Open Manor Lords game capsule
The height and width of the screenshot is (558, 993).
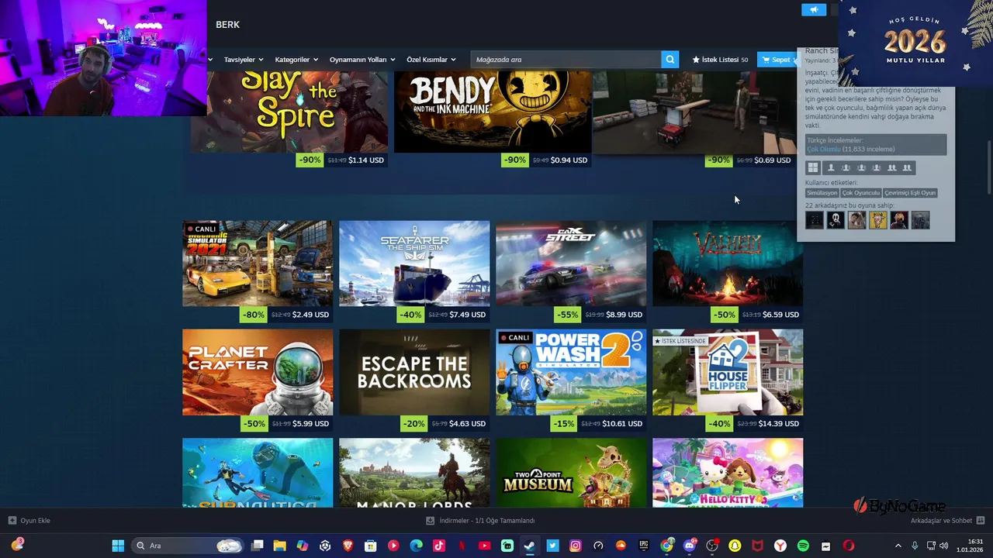point(414,473)
